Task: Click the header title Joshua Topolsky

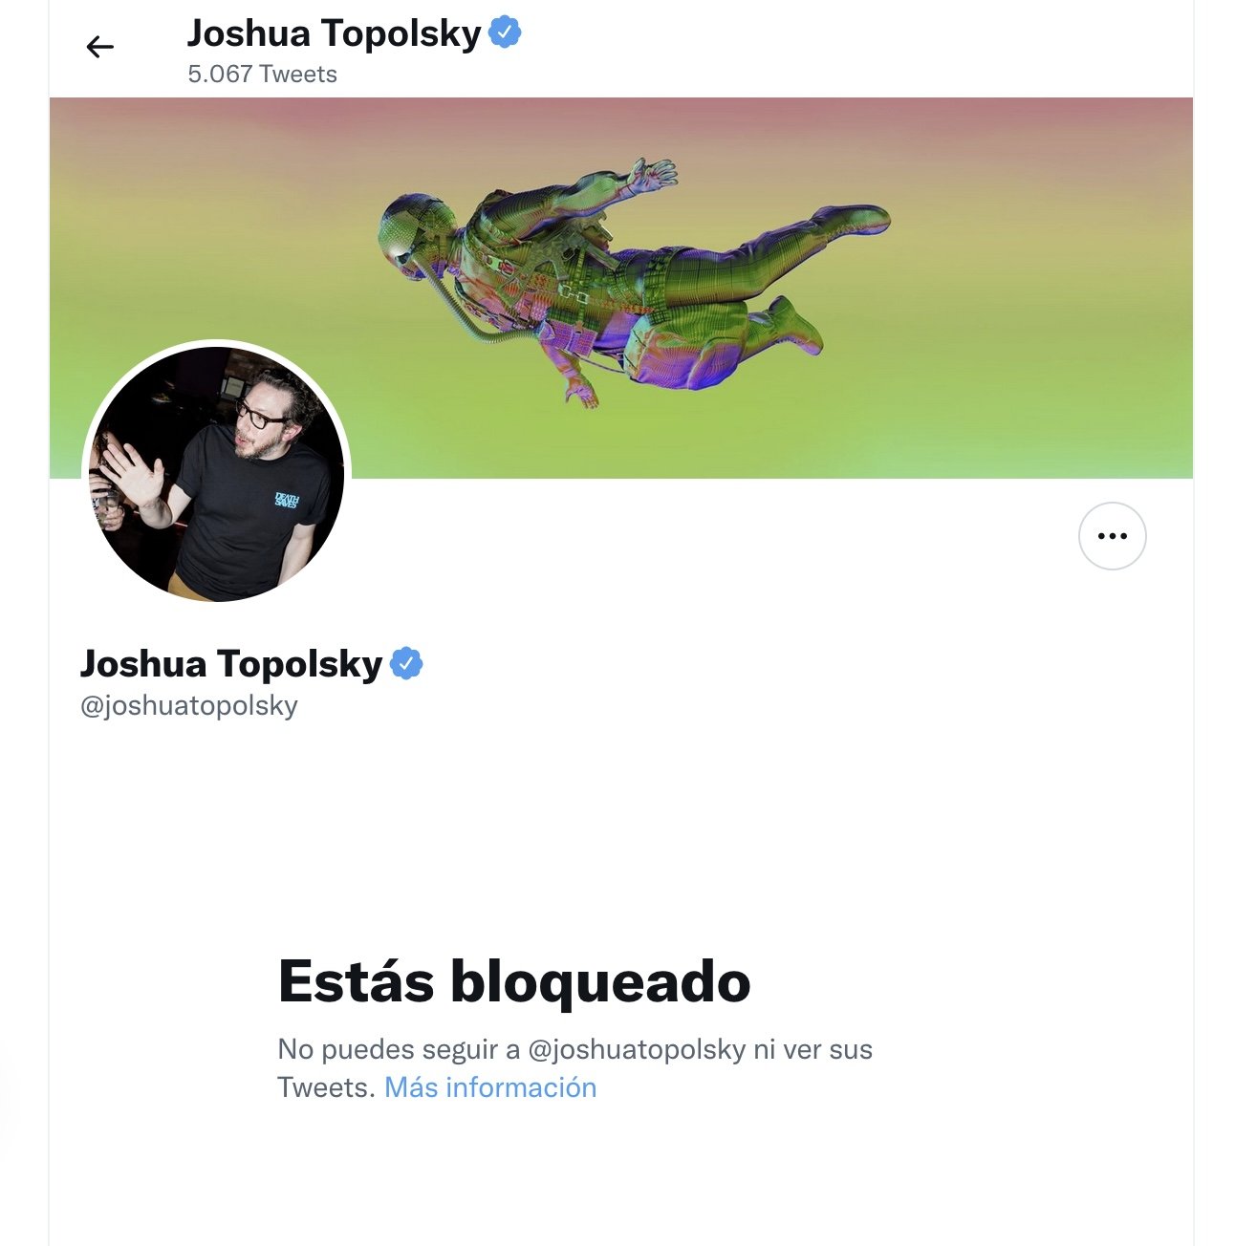Action: pyautogui.click(x=335, y=33)
